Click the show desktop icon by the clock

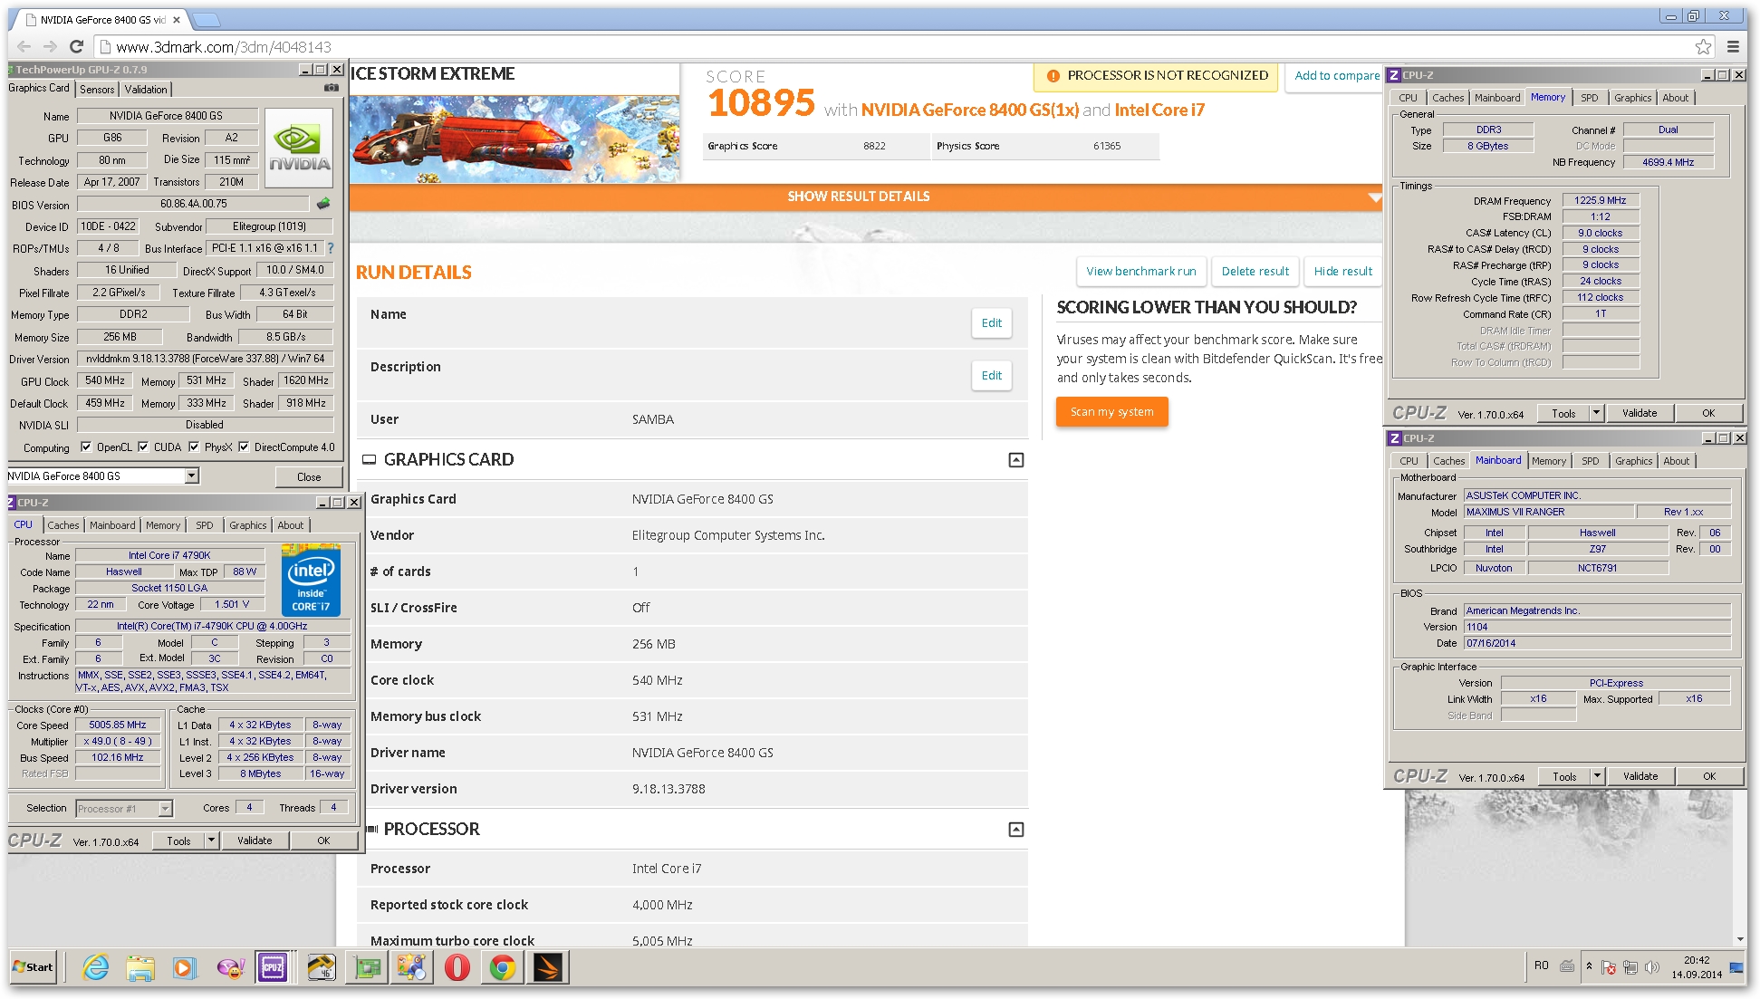tap(1736, 967)
